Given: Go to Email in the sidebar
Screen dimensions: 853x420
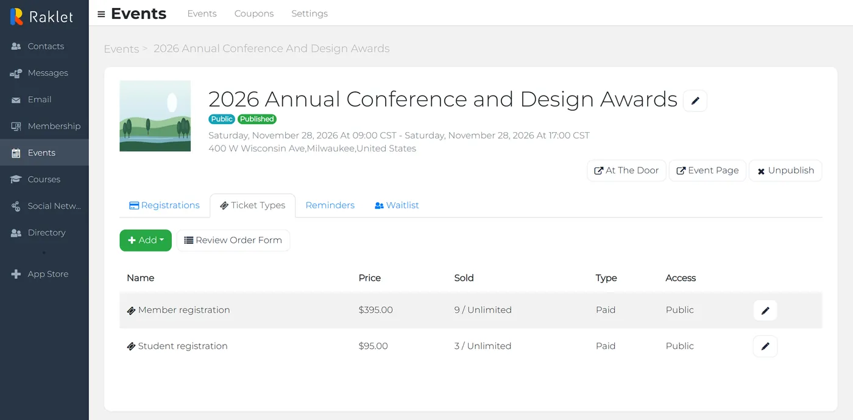Looking at the screenshot, I should click(44, 99).
